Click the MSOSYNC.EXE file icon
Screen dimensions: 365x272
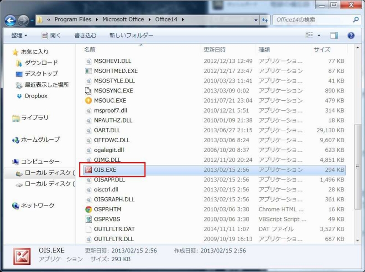(x=88, y=91)
